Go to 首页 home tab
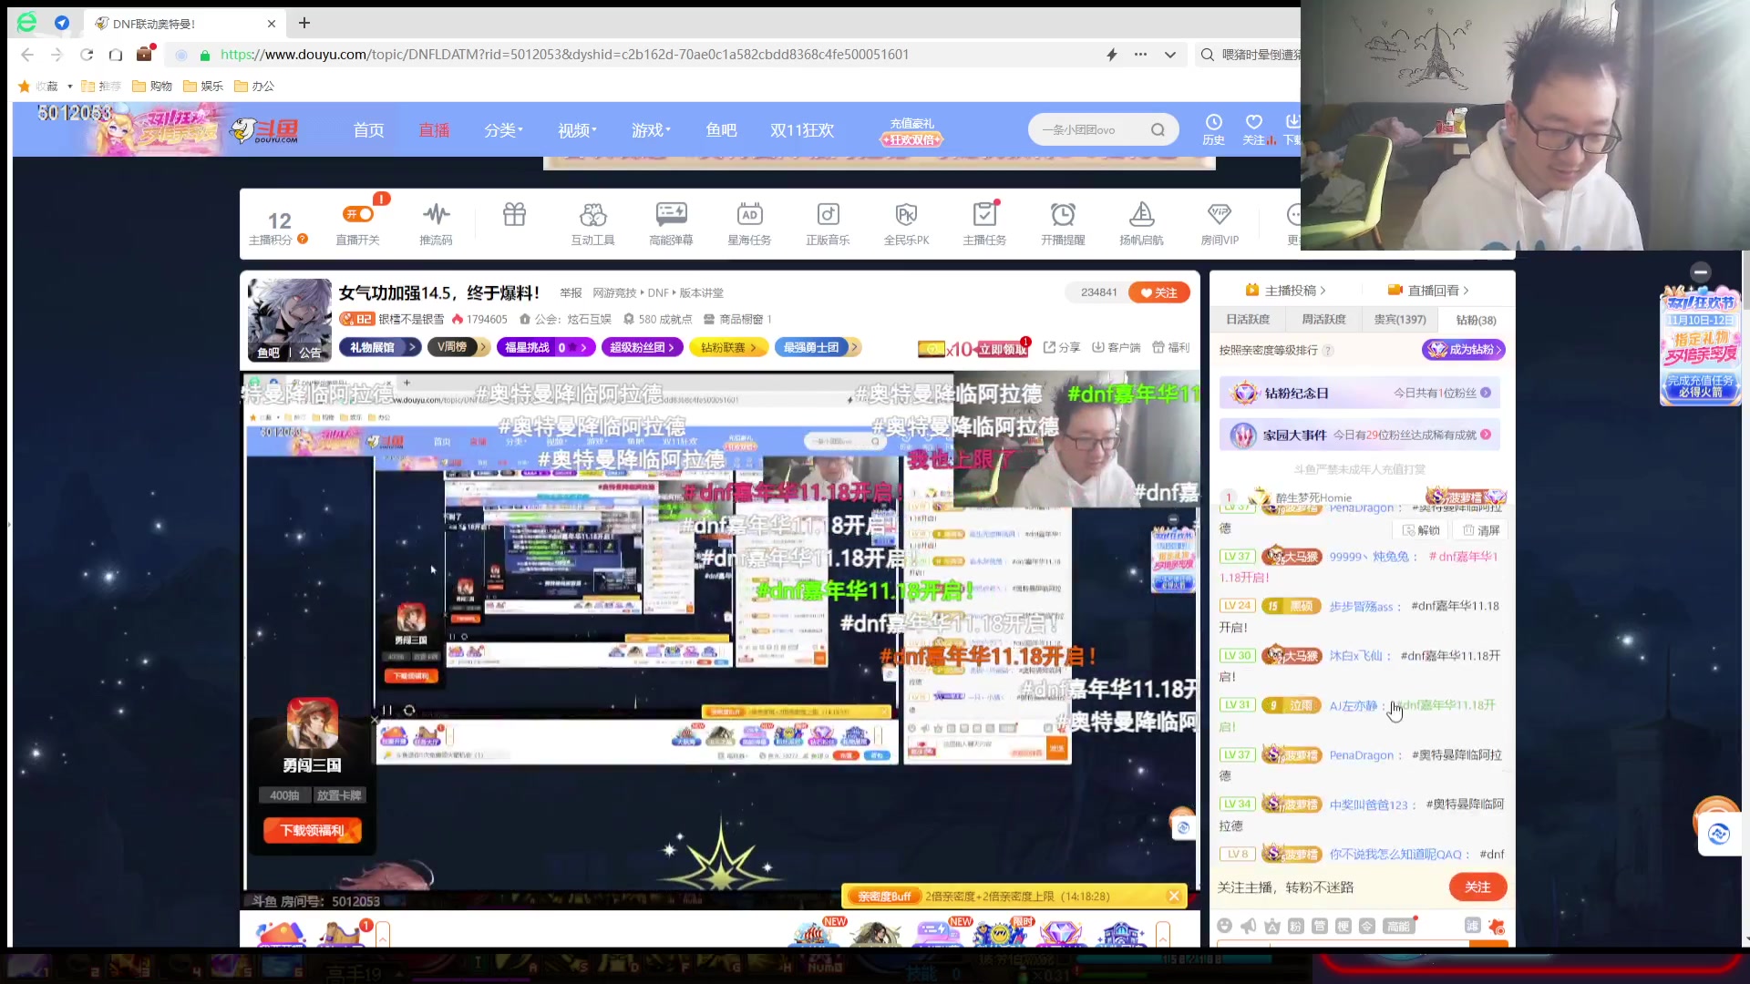1750x984 pixels. 368,130
